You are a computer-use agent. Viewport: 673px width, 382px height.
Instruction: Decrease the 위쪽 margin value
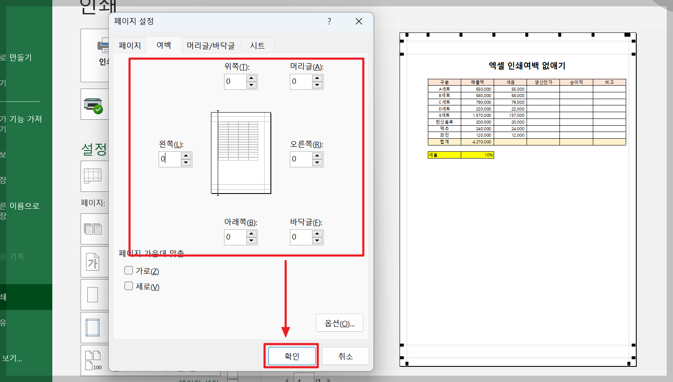[x=251, y=85]
